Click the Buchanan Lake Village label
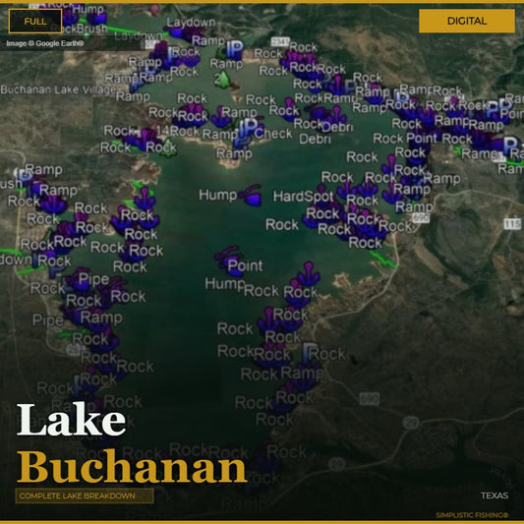Screen dimensions: 524x524 coord(58,89)
